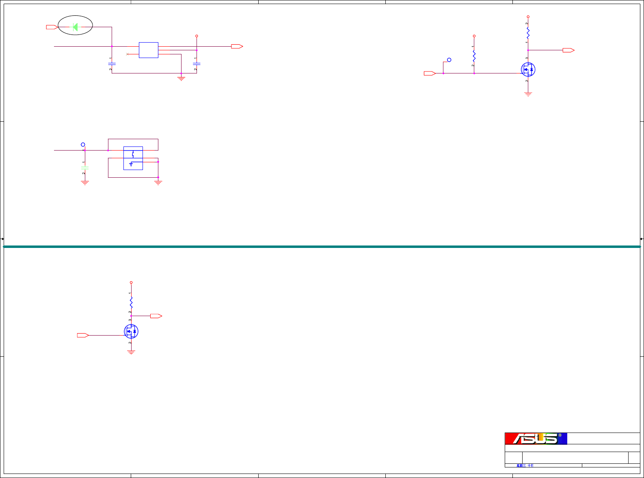Click the ASUS logo in the title block

click(536, 439)
